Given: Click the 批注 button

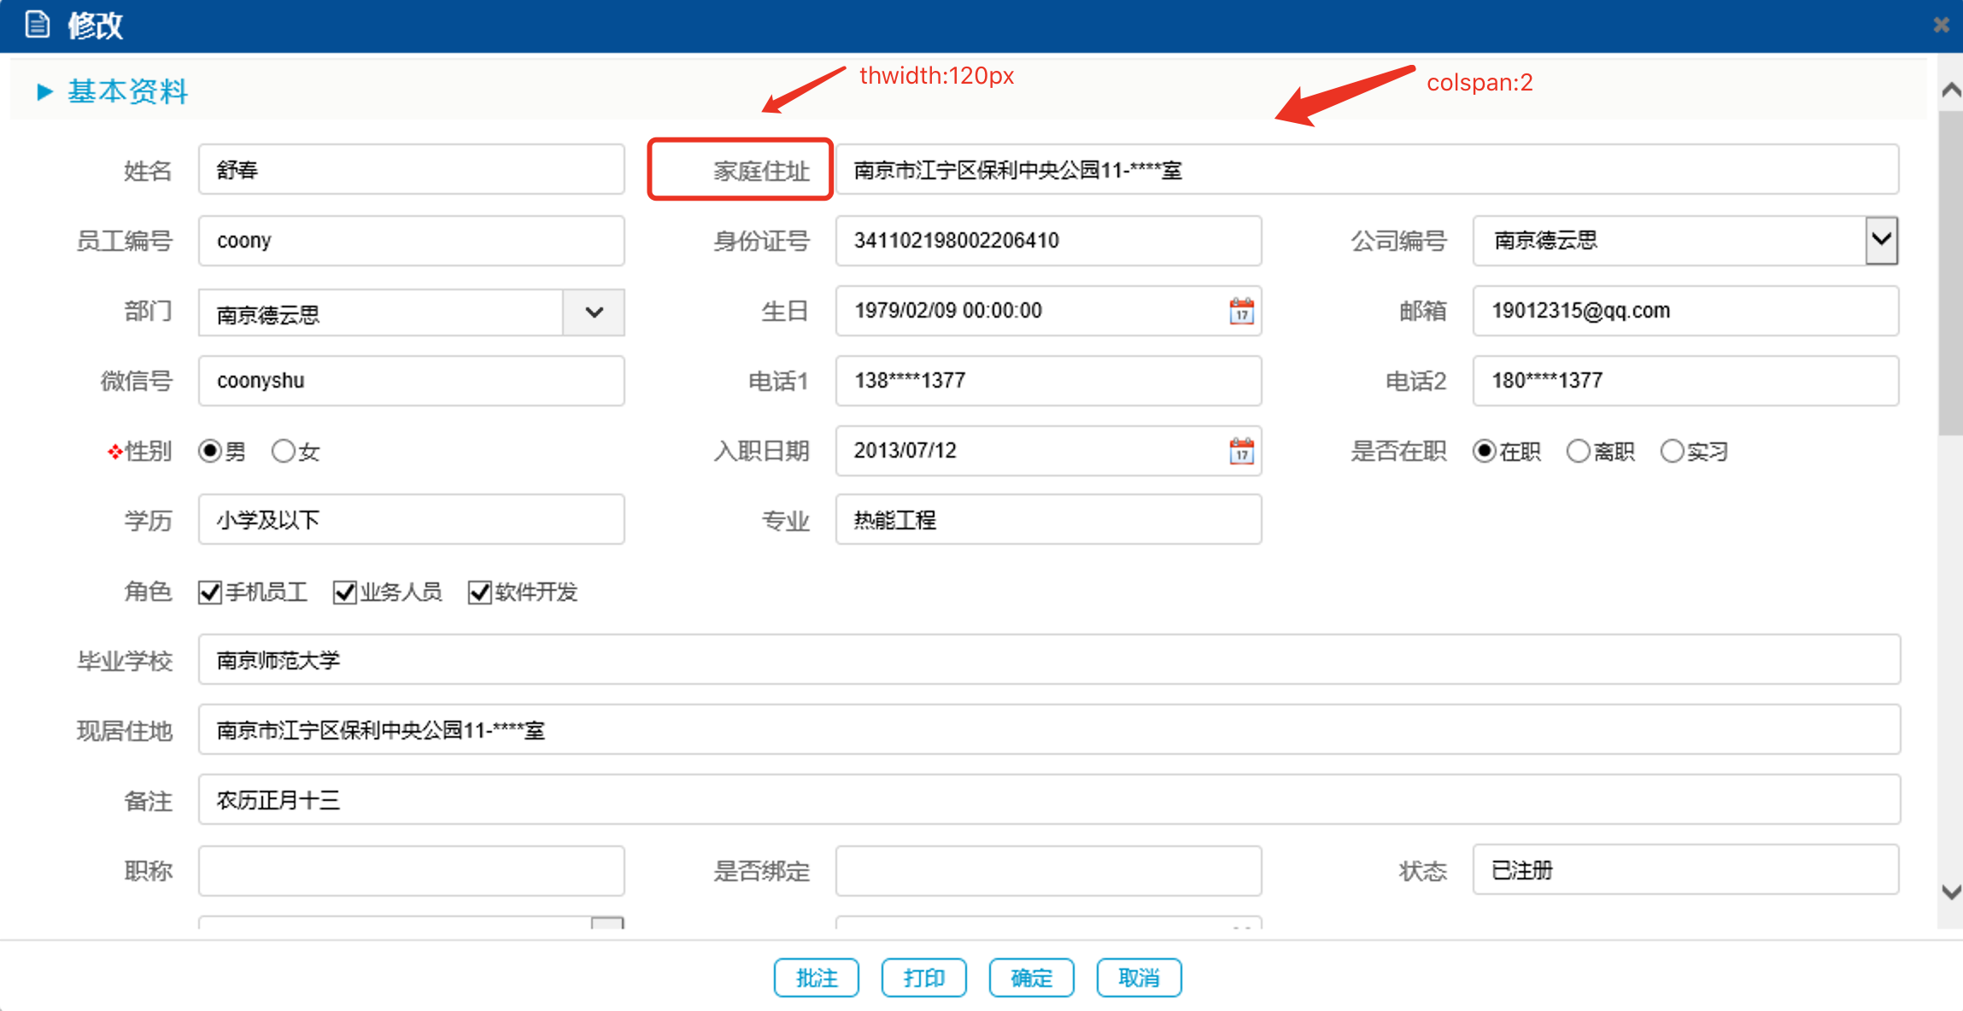Looking at the screenshot, I should tap(816, 978).
